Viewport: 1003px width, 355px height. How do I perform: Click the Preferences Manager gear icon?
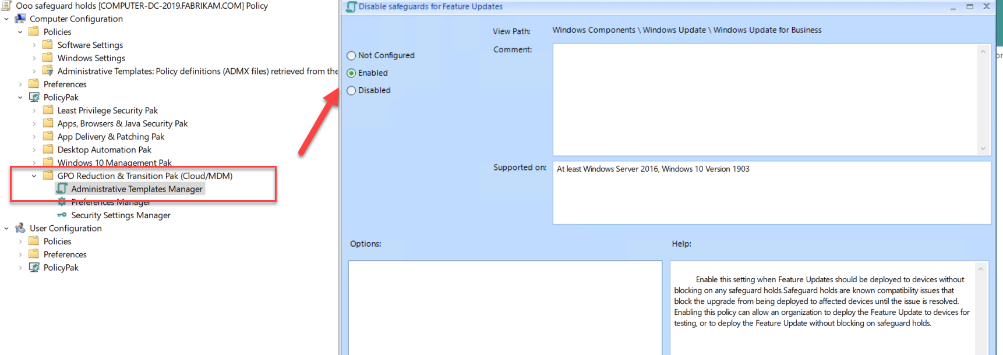(x=62, y=202)
